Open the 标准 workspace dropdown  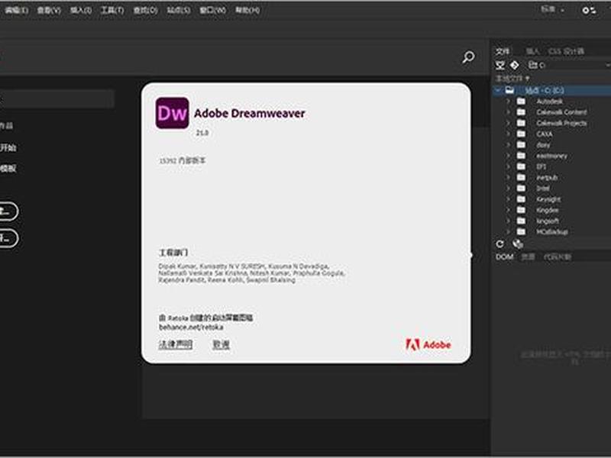pos(552,9)
